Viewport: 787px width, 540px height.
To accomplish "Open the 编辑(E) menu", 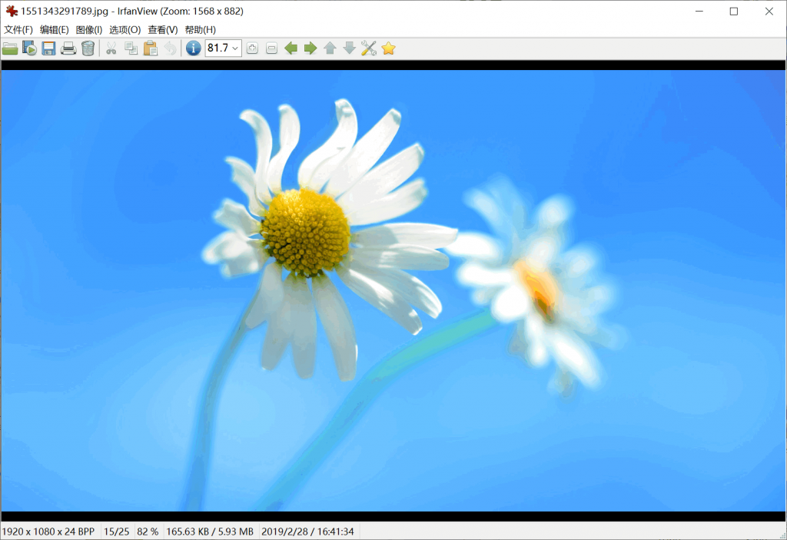I will 55,30.
